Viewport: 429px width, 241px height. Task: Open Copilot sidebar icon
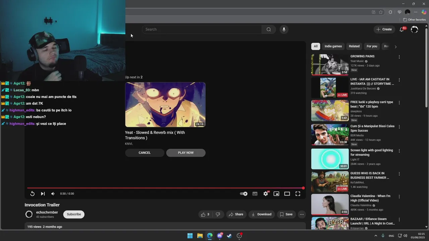424,12
